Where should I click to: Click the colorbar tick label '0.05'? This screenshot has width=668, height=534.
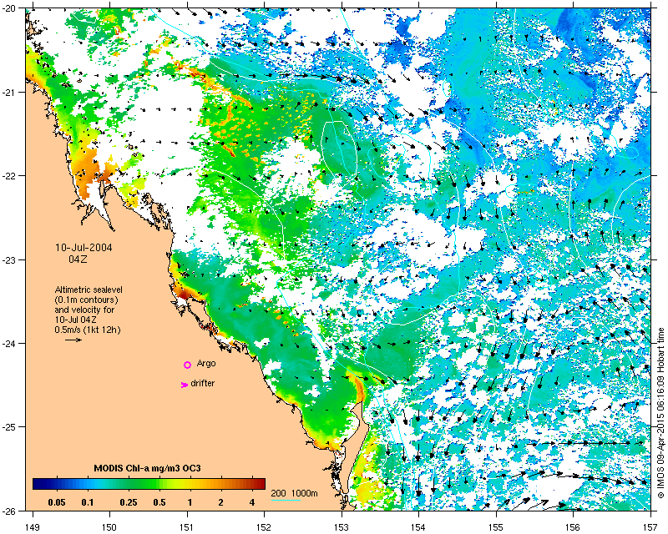pos(57,502)
